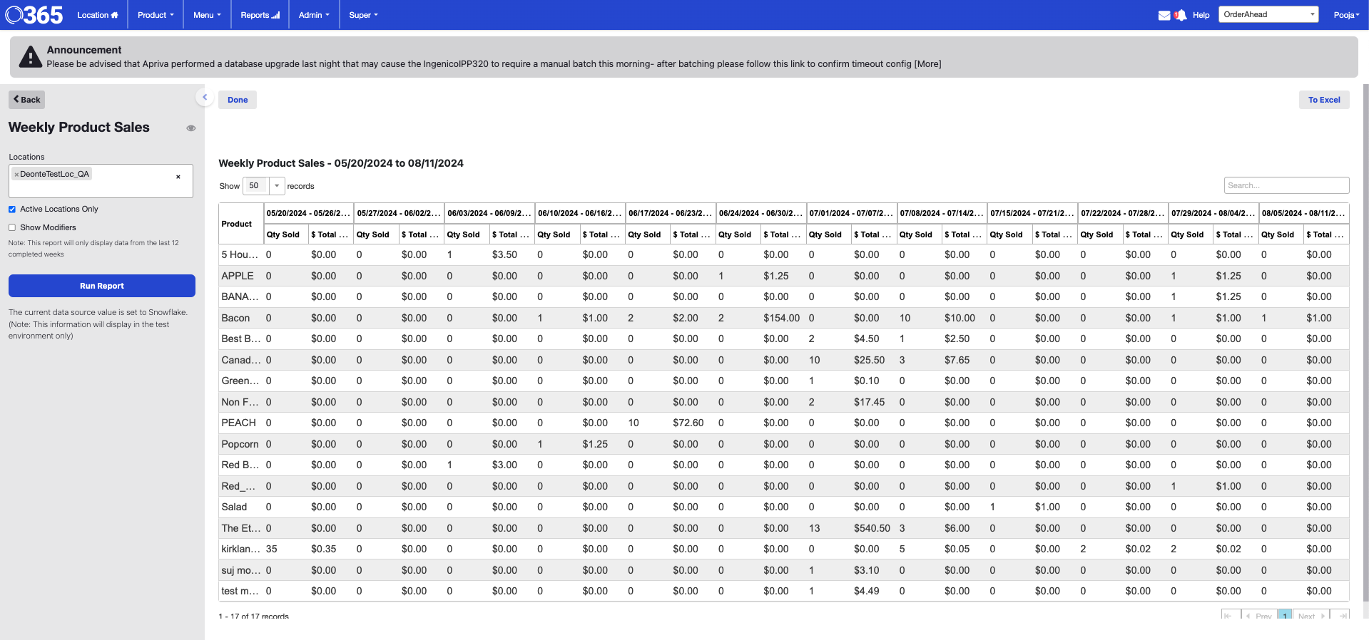Open the Show records count dropdown
This screenshot has height=640, width=1369.
click(264, 186)
